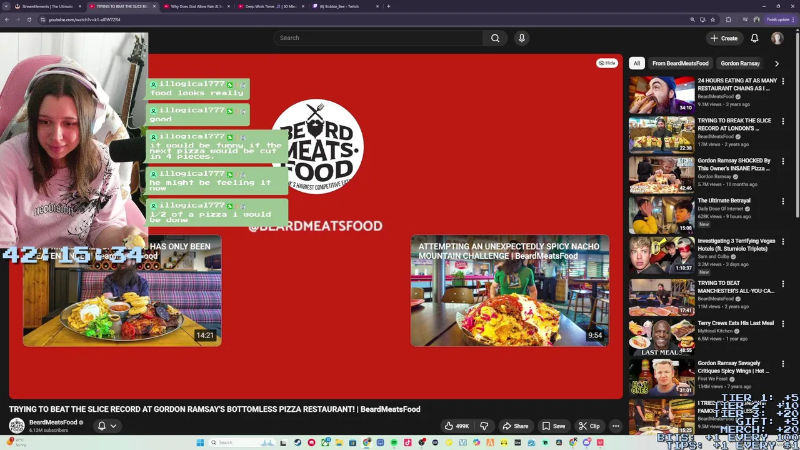Image resolution: width=800 pixels, height=450 pixels.
Task: Open Spotify from the taskbar
Action: coord(394,442)
